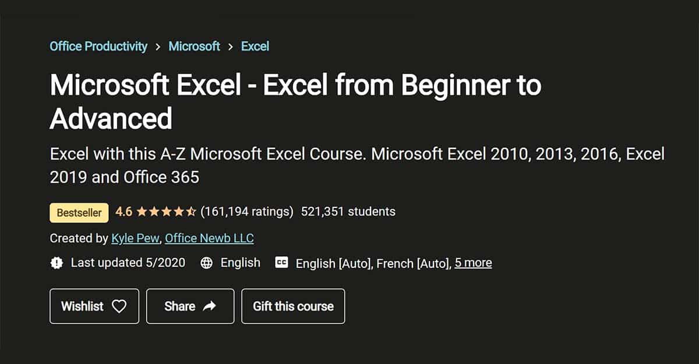Click the closed captions (CC) icon

282,263
